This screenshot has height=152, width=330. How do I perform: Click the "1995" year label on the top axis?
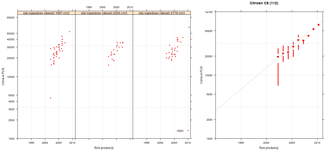coord(89,7)
